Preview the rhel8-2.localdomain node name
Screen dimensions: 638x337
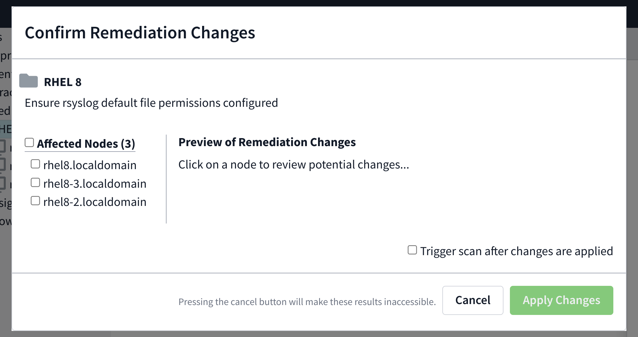[95, 202]
